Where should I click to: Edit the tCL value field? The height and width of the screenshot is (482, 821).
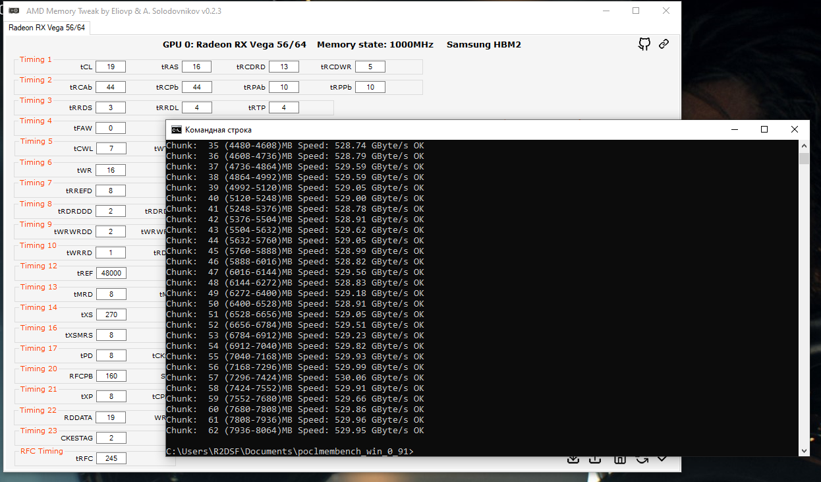tap(111, 67)
